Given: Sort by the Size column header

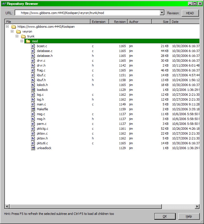Looking at the screenshot, I should (x=161, y=22).
